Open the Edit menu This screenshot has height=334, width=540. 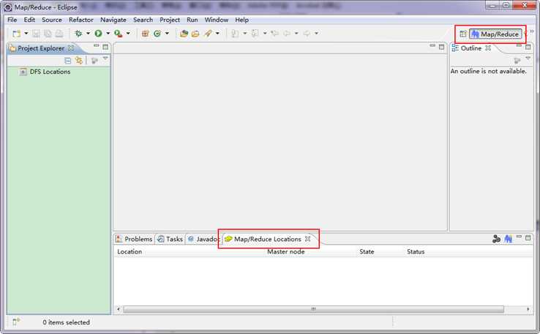click(x=29, y=20)
